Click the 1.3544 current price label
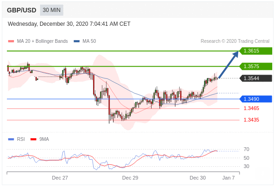Viewport: 275px width, 186px height. 256,78
